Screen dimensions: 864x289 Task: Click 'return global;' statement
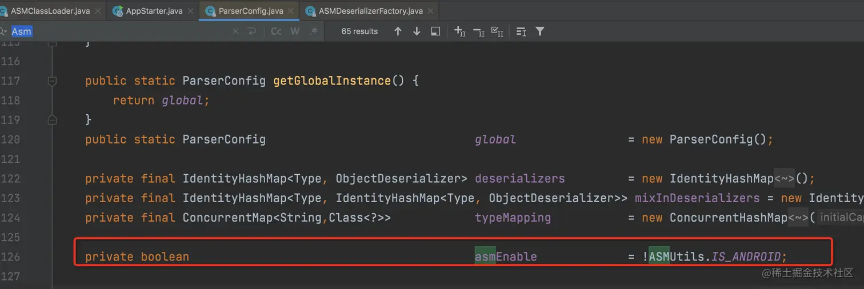pyautogui.click(x=161, y=101)
